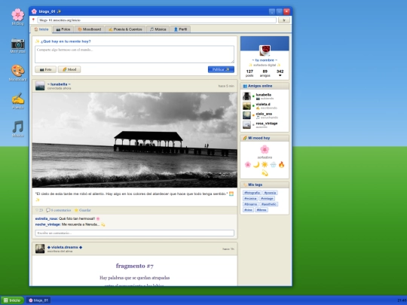Click the '127 posts' profile stat
The width and height of the screenshot is (407, 305).
tap(249, 73)
